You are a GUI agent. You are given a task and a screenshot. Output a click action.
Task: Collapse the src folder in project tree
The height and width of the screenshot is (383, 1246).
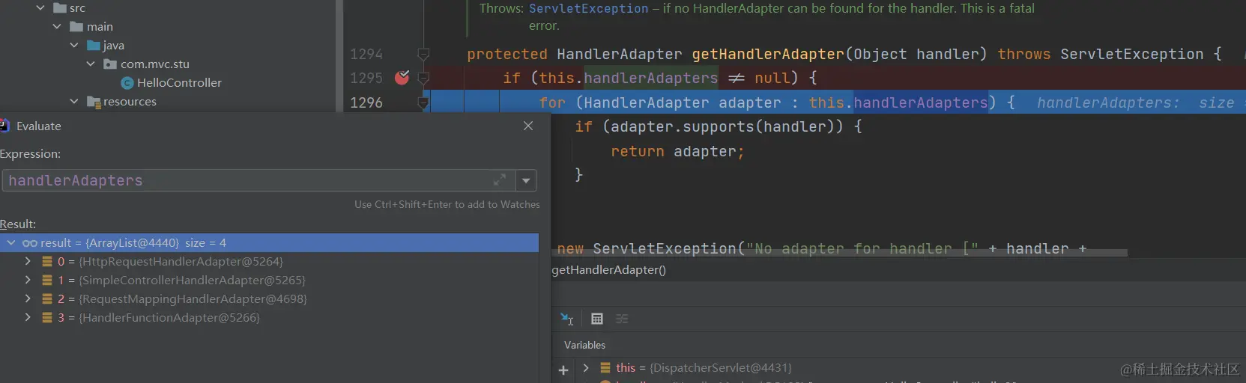[x=40, y=7]
